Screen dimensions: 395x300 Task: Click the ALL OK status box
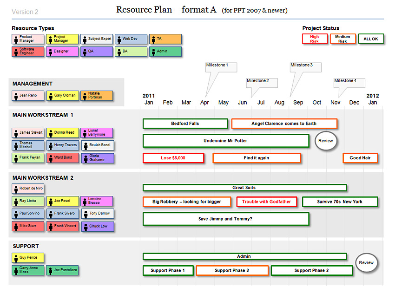tap(371, 39)
